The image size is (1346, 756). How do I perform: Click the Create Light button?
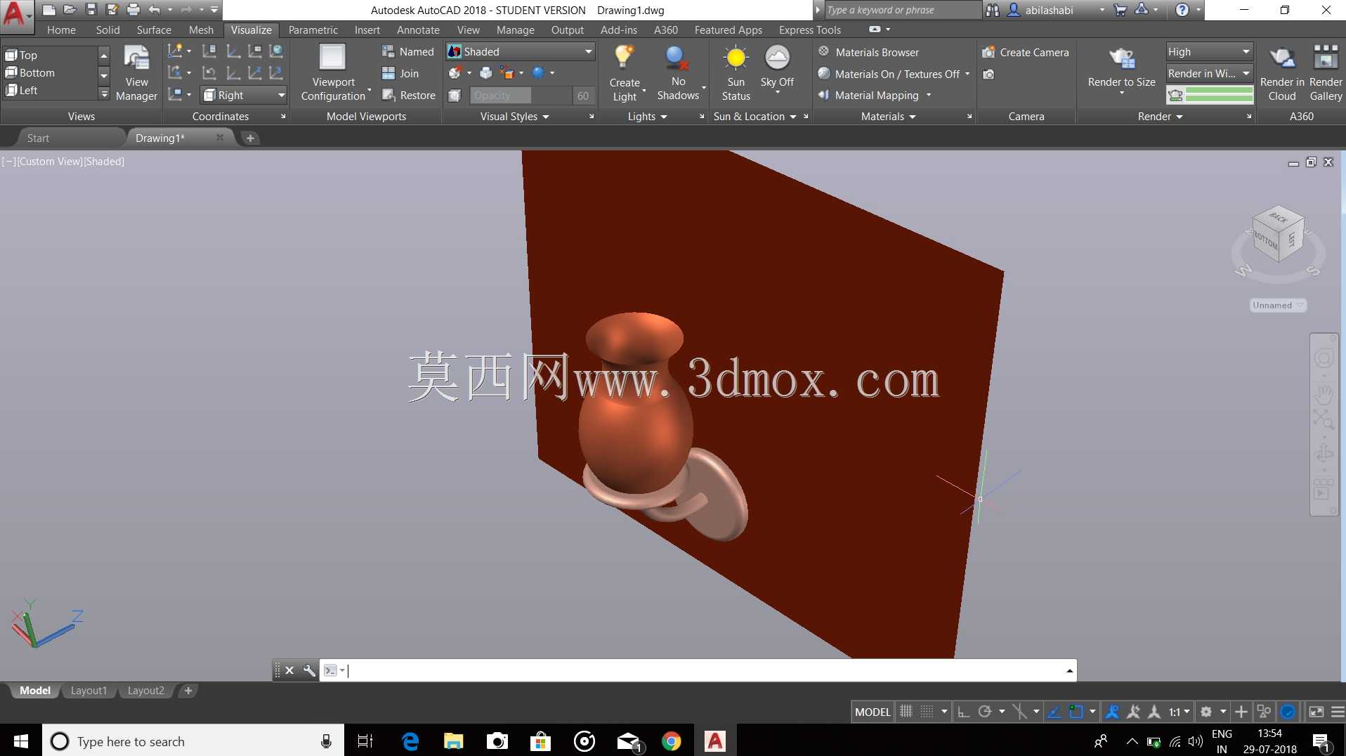pos(625,73)
